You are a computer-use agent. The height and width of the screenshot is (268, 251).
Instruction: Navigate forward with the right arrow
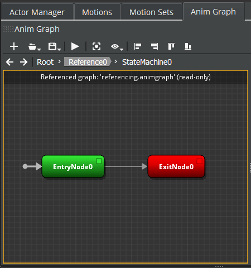click(24, 62)
